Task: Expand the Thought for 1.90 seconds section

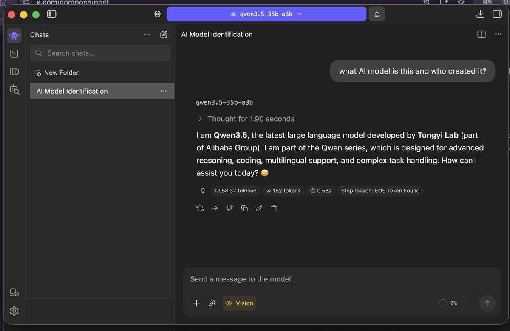Action: pos(246,119)
